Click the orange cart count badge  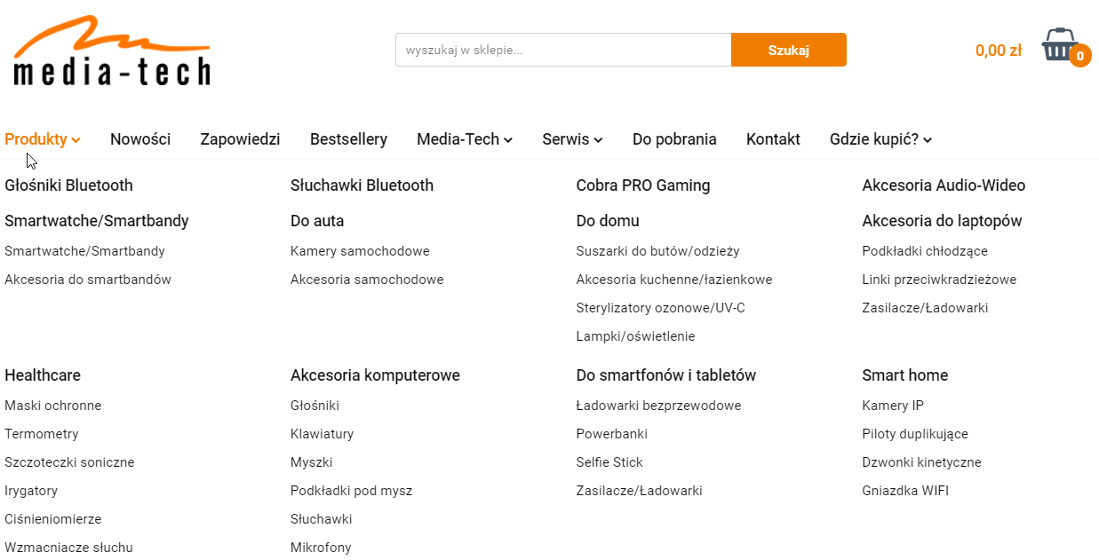(x=1079, y=56)
